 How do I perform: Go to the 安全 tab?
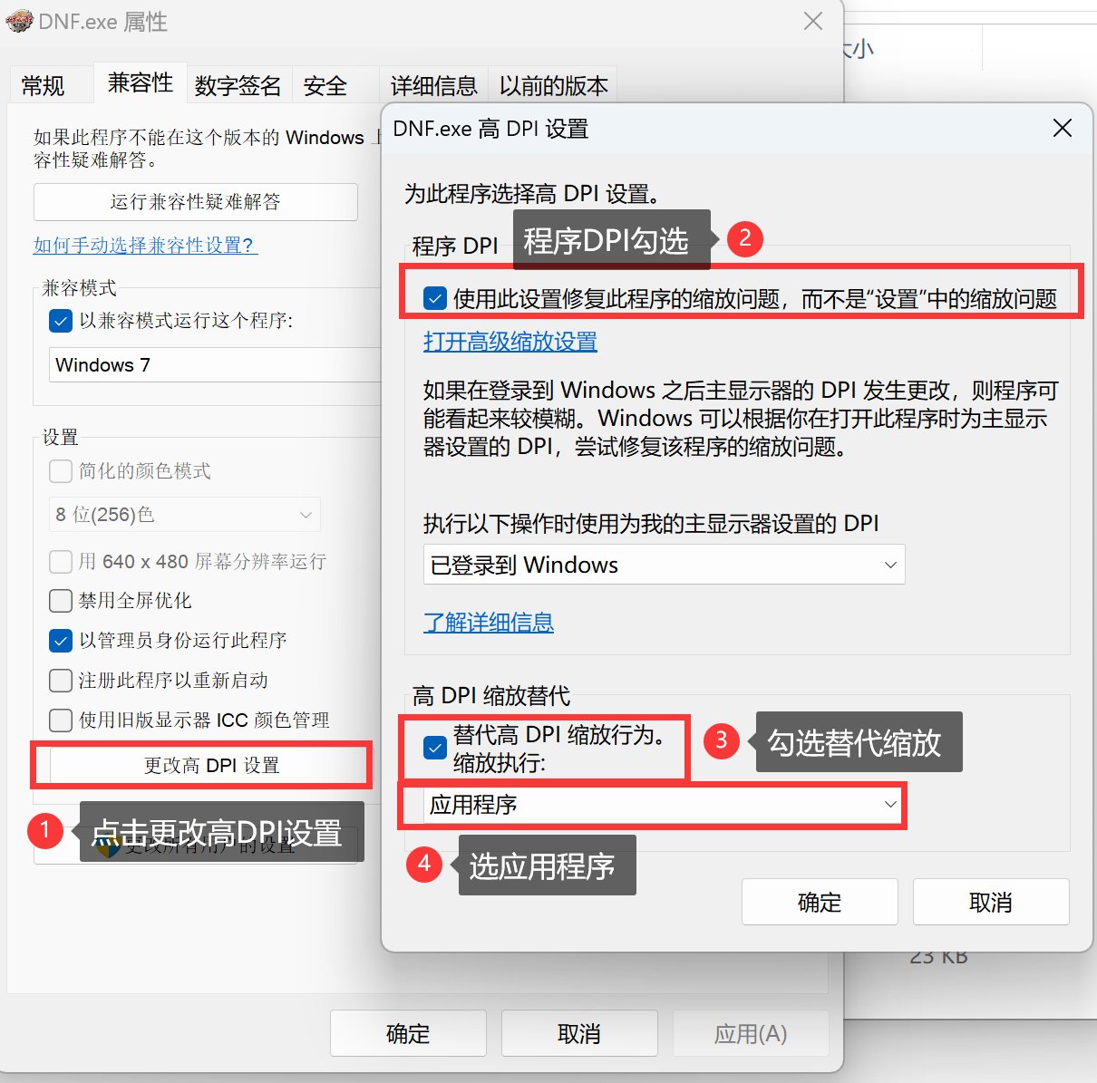coord(325,86)
